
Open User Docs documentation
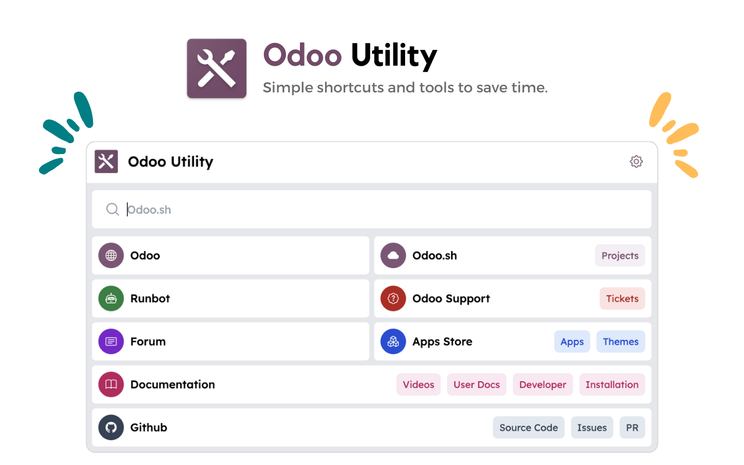pyautogui.click(x=476, y=384)
